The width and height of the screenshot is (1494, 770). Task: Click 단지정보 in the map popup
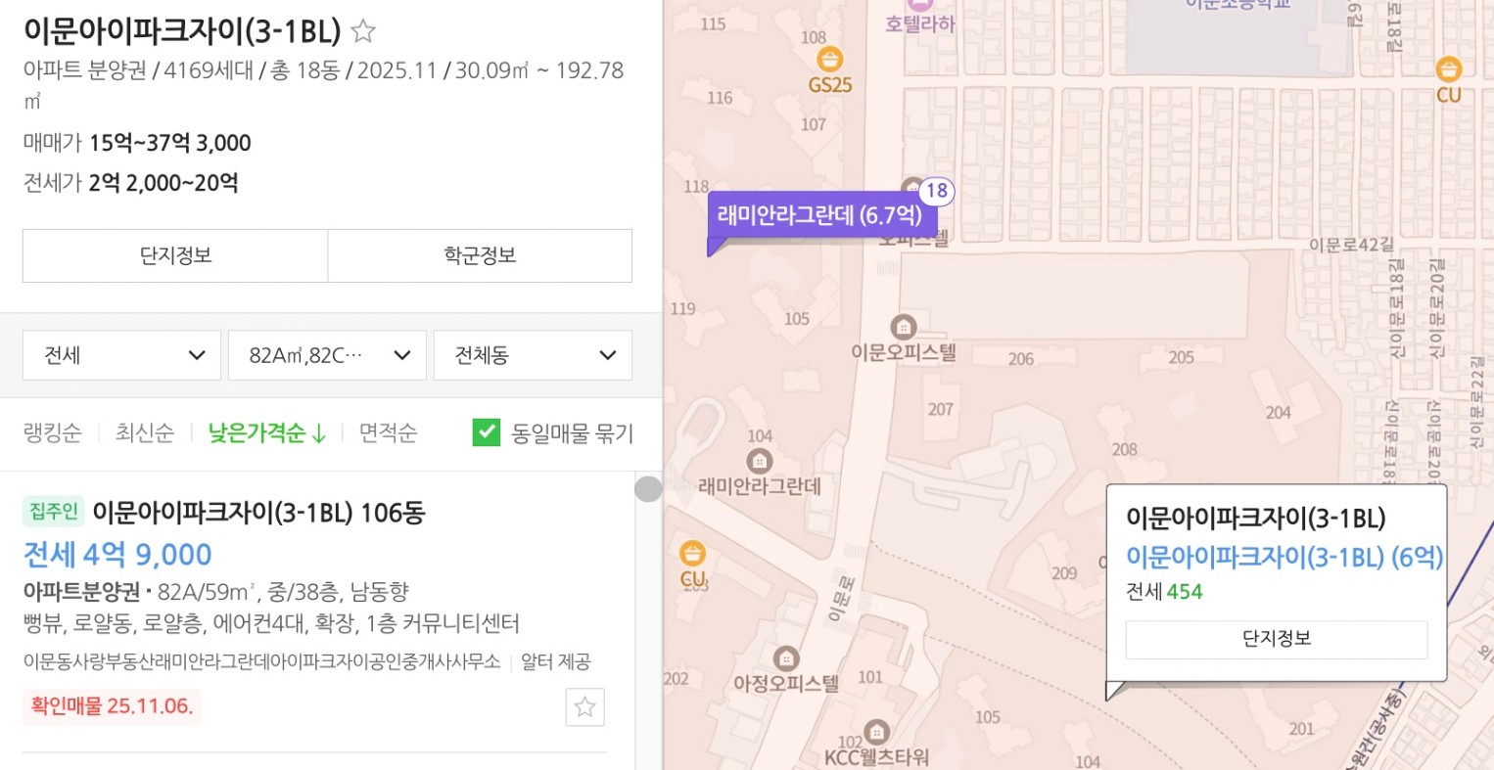tap(1277, 639)
